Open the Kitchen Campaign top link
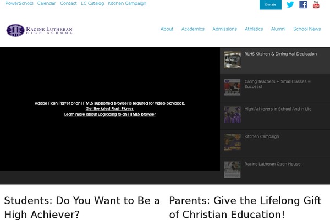The height and width of the screenshot is (220, 330). click(x=127, y=3)
